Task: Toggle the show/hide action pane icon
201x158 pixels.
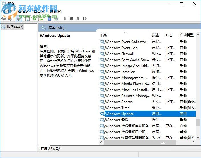Action: click(56, 19)
